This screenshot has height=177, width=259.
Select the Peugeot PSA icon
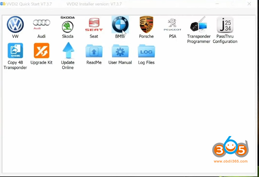pyautogui.click(x=173, y=25)
